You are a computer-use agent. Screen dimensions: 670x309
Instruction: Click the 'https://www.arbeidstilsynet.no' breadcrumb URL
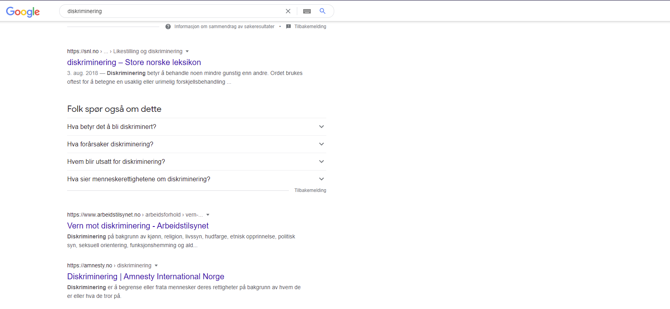click(104, 215)
